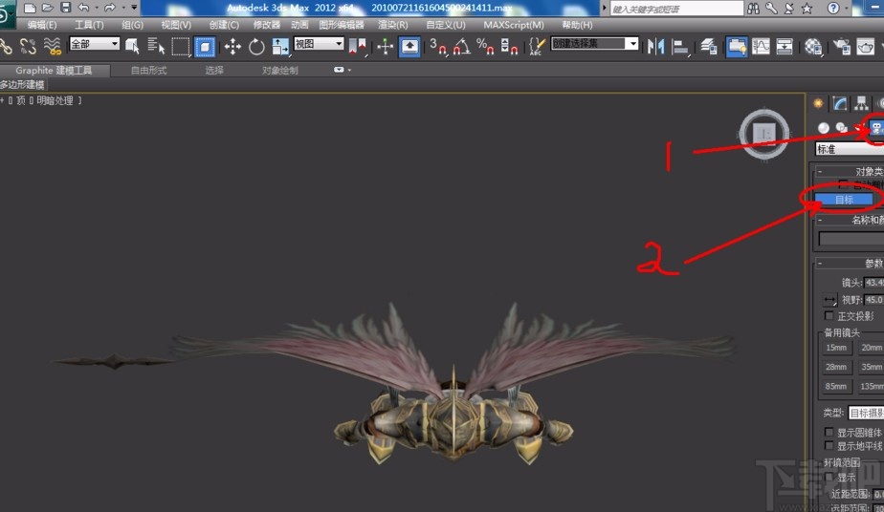The image size is (884, 512).
Task: Click the Use Pivot Point Center icon
Action: pyautogui.click(x=358, y=47)
